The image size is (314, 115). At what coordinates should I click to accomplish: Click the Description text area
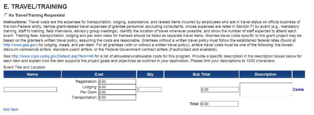point(266,89)
